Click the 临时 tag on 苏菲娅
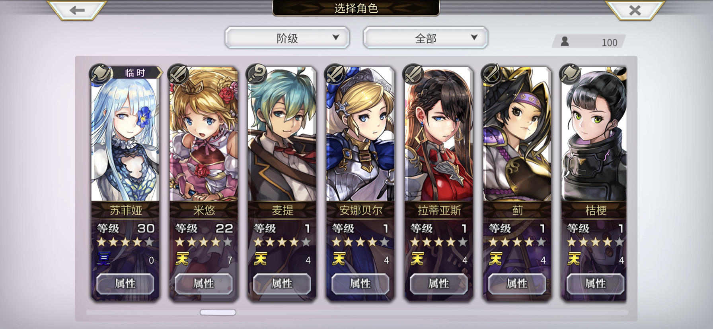 (x=135, y=73)
